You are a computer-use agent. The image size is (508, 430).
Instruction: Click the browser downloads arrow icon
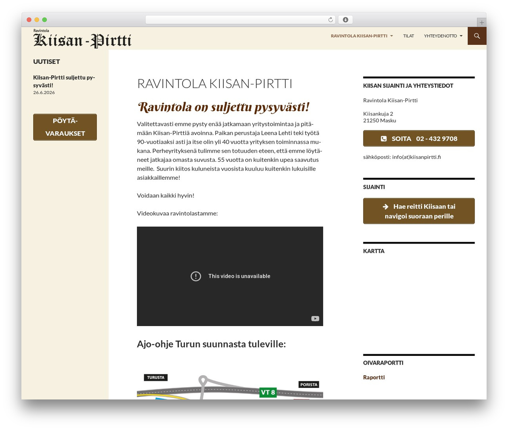pyautogui.click(x=346, y=20)
